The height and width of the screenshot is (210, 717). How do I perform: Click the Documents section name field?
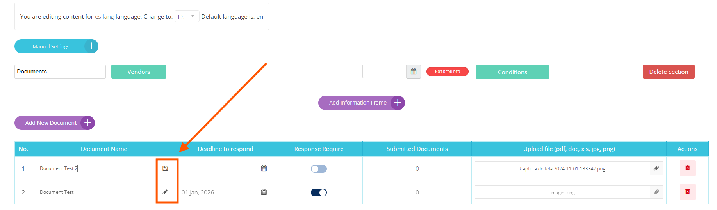pos(60,72)
